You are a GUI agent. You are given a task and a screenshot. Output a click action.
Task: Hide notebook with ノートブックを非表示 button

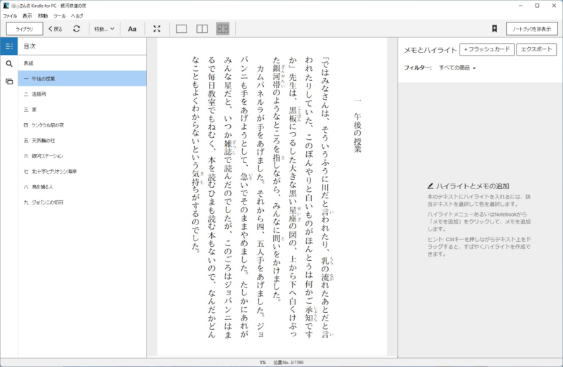click(532, 29)
